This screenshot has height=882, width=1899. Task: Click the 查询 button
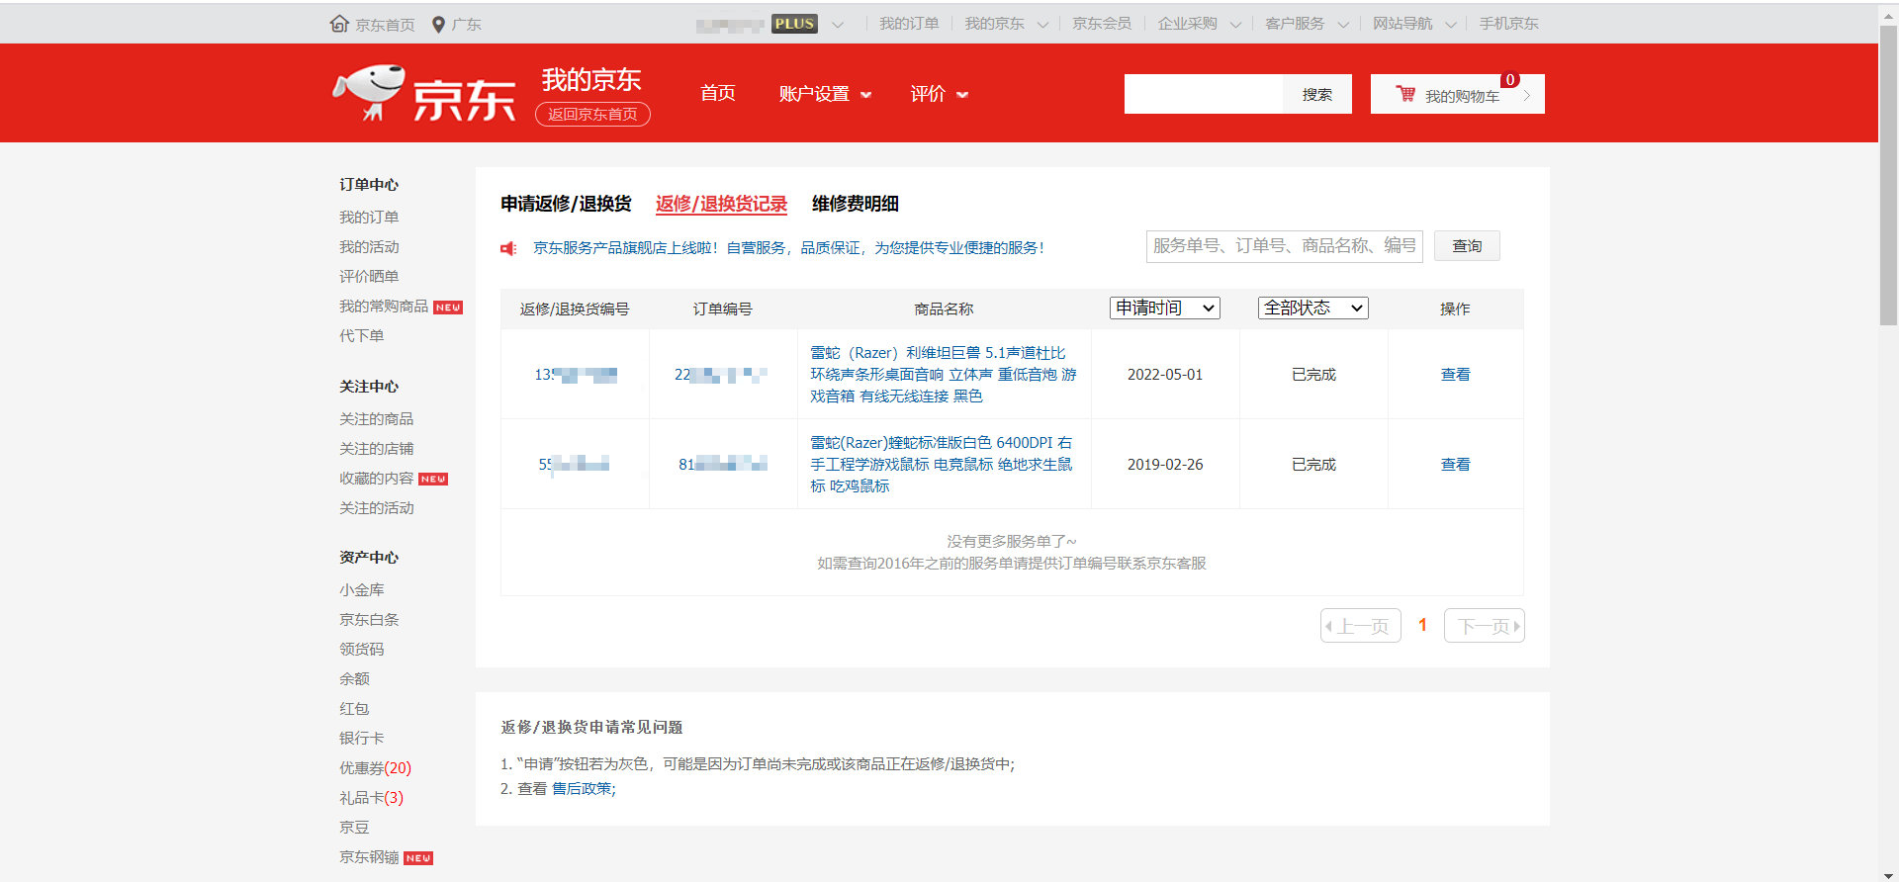click(1467, 246)
